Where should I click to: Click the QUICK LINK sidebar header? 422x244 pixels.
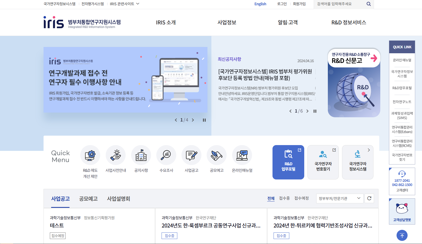click(x=402, y=47)
